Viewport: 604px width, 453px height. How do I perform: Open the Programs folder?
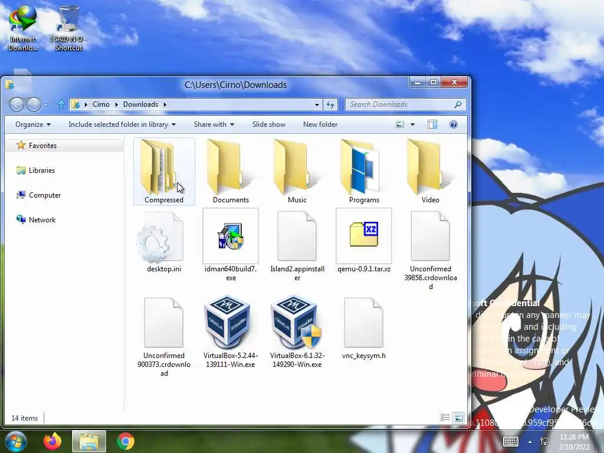(x=363, y=172)
